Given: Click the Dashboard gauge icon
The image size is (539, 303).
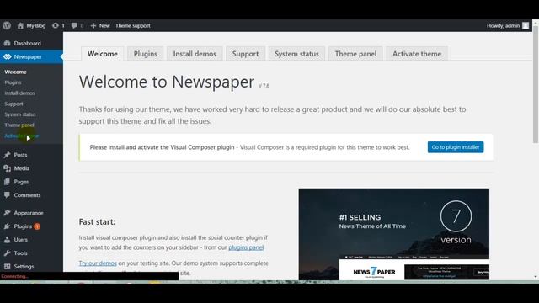Looking at the screenshot, I should pyautogui.click(x=8, y=43).
